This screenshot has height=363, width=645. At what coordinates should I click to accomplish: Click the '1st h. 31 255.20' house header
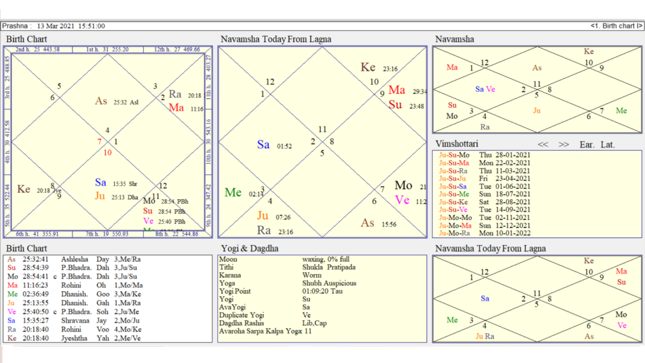[107, 49]
